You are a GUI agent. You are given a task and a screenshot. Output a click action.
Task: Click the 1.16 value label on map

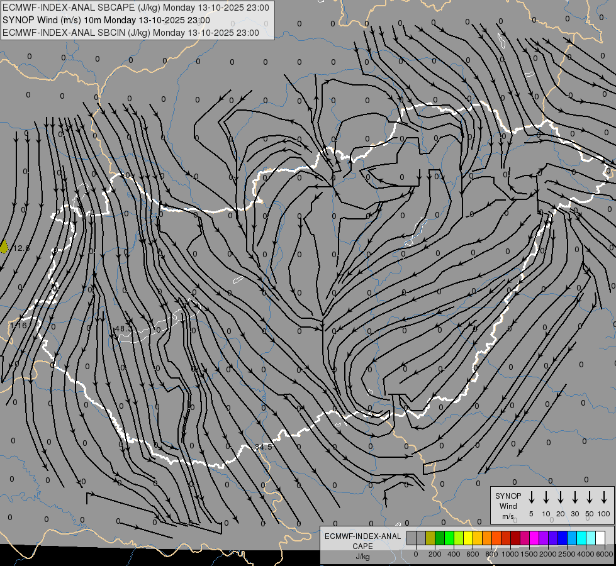pyautogui.click(x=18, y=325)
